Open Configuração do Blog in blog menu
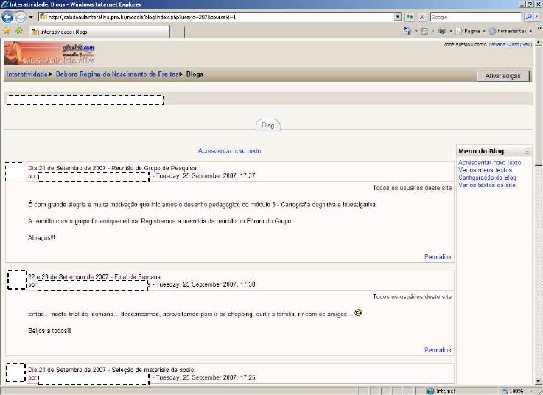This screenshot has height=395, width=543. (487, 178)
